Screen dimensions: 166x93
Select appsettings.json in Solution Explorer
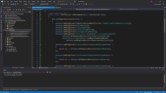[x=12, y=49]
